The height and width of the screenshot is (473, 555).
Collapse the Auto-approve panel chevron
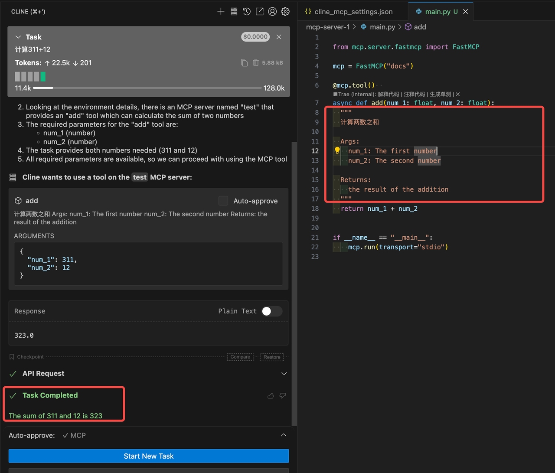pyautogui.click(x=284, y=435)
